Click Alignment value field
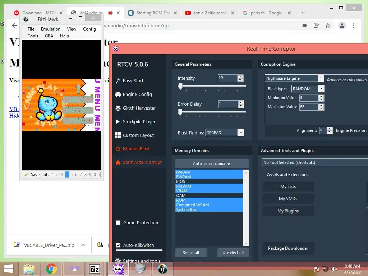The height and width of the screenshot is (276, 368). (x=323, y=130)
